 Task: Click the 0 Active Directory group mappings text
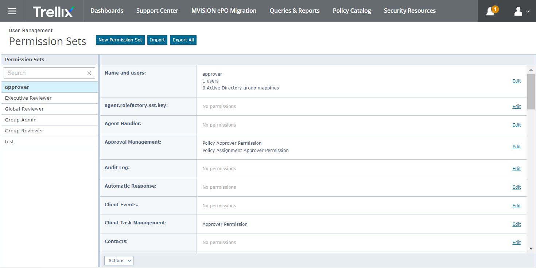[x=241, y=88]
